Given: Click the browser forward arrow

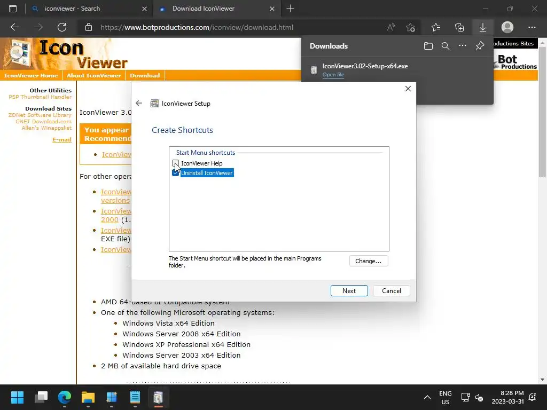Looking at the screenshot, I should pyautogui.click(x=38, y=27).
